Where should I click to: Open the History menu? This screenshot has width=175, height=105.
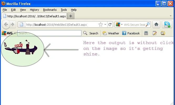click(34, 10)
